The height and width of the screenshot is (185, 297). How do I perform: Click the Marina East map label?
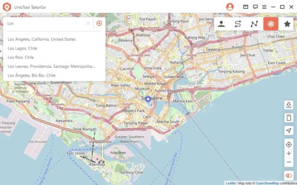pos(183,101)
